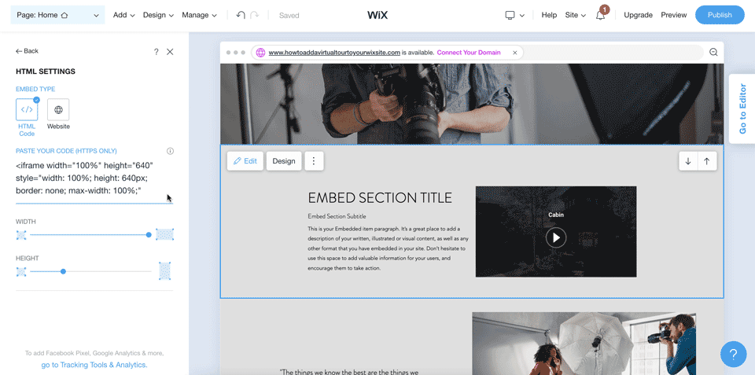This screenshot has height=375, width=755.
Task: Open the notifications bell icon
Action: tap(600, 15)
